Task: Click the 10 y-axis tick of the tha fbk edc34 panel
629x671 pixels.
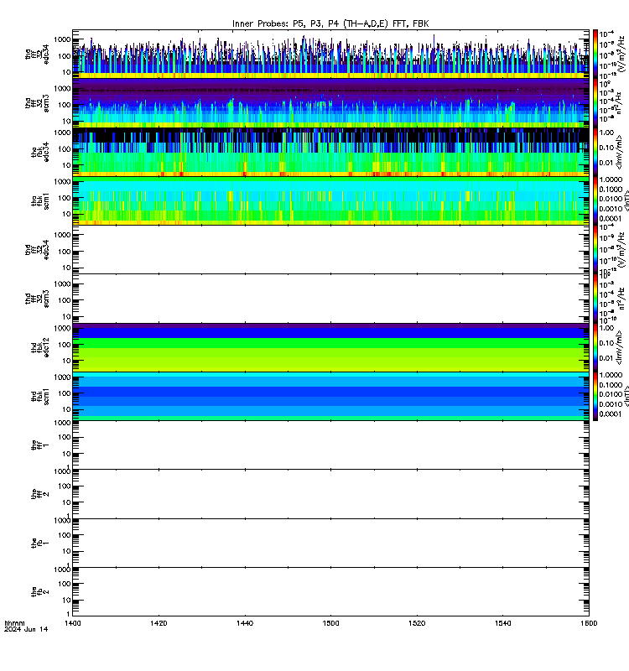Action: click(x=66, y=164)
